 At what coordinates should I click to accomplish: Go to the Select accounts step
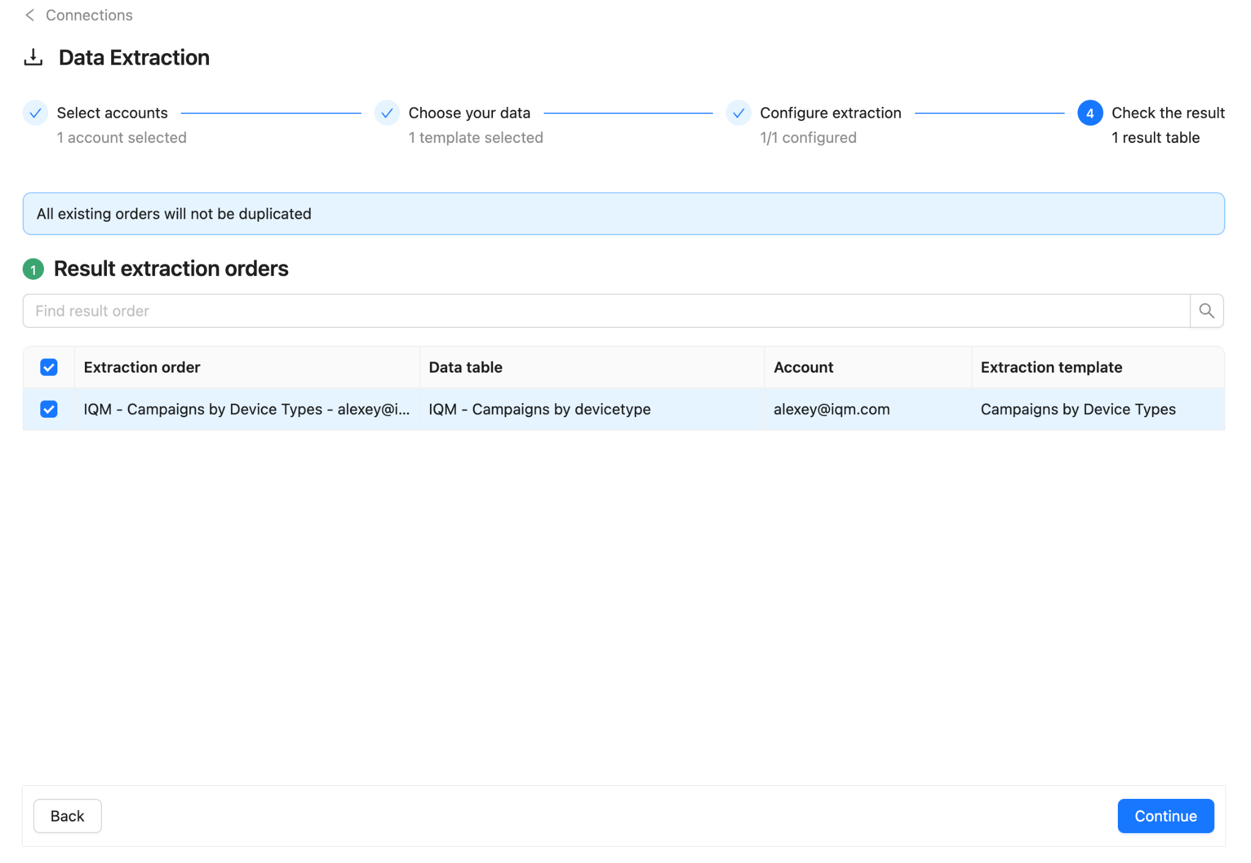[112, 113]
